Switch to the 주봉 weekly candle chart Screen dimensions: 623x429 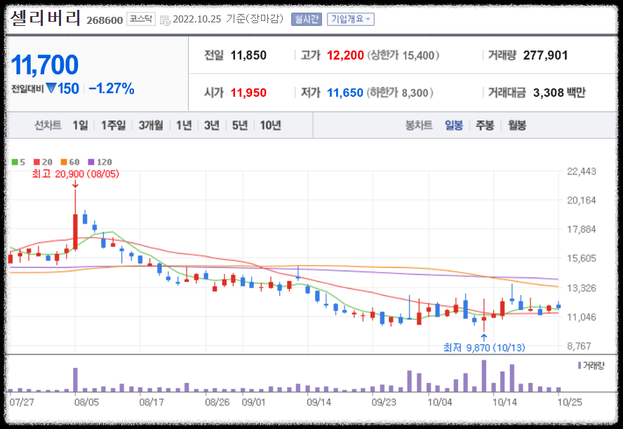click(485, 125)
